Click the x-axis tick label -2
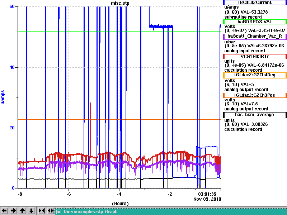 tap(170, 194)
